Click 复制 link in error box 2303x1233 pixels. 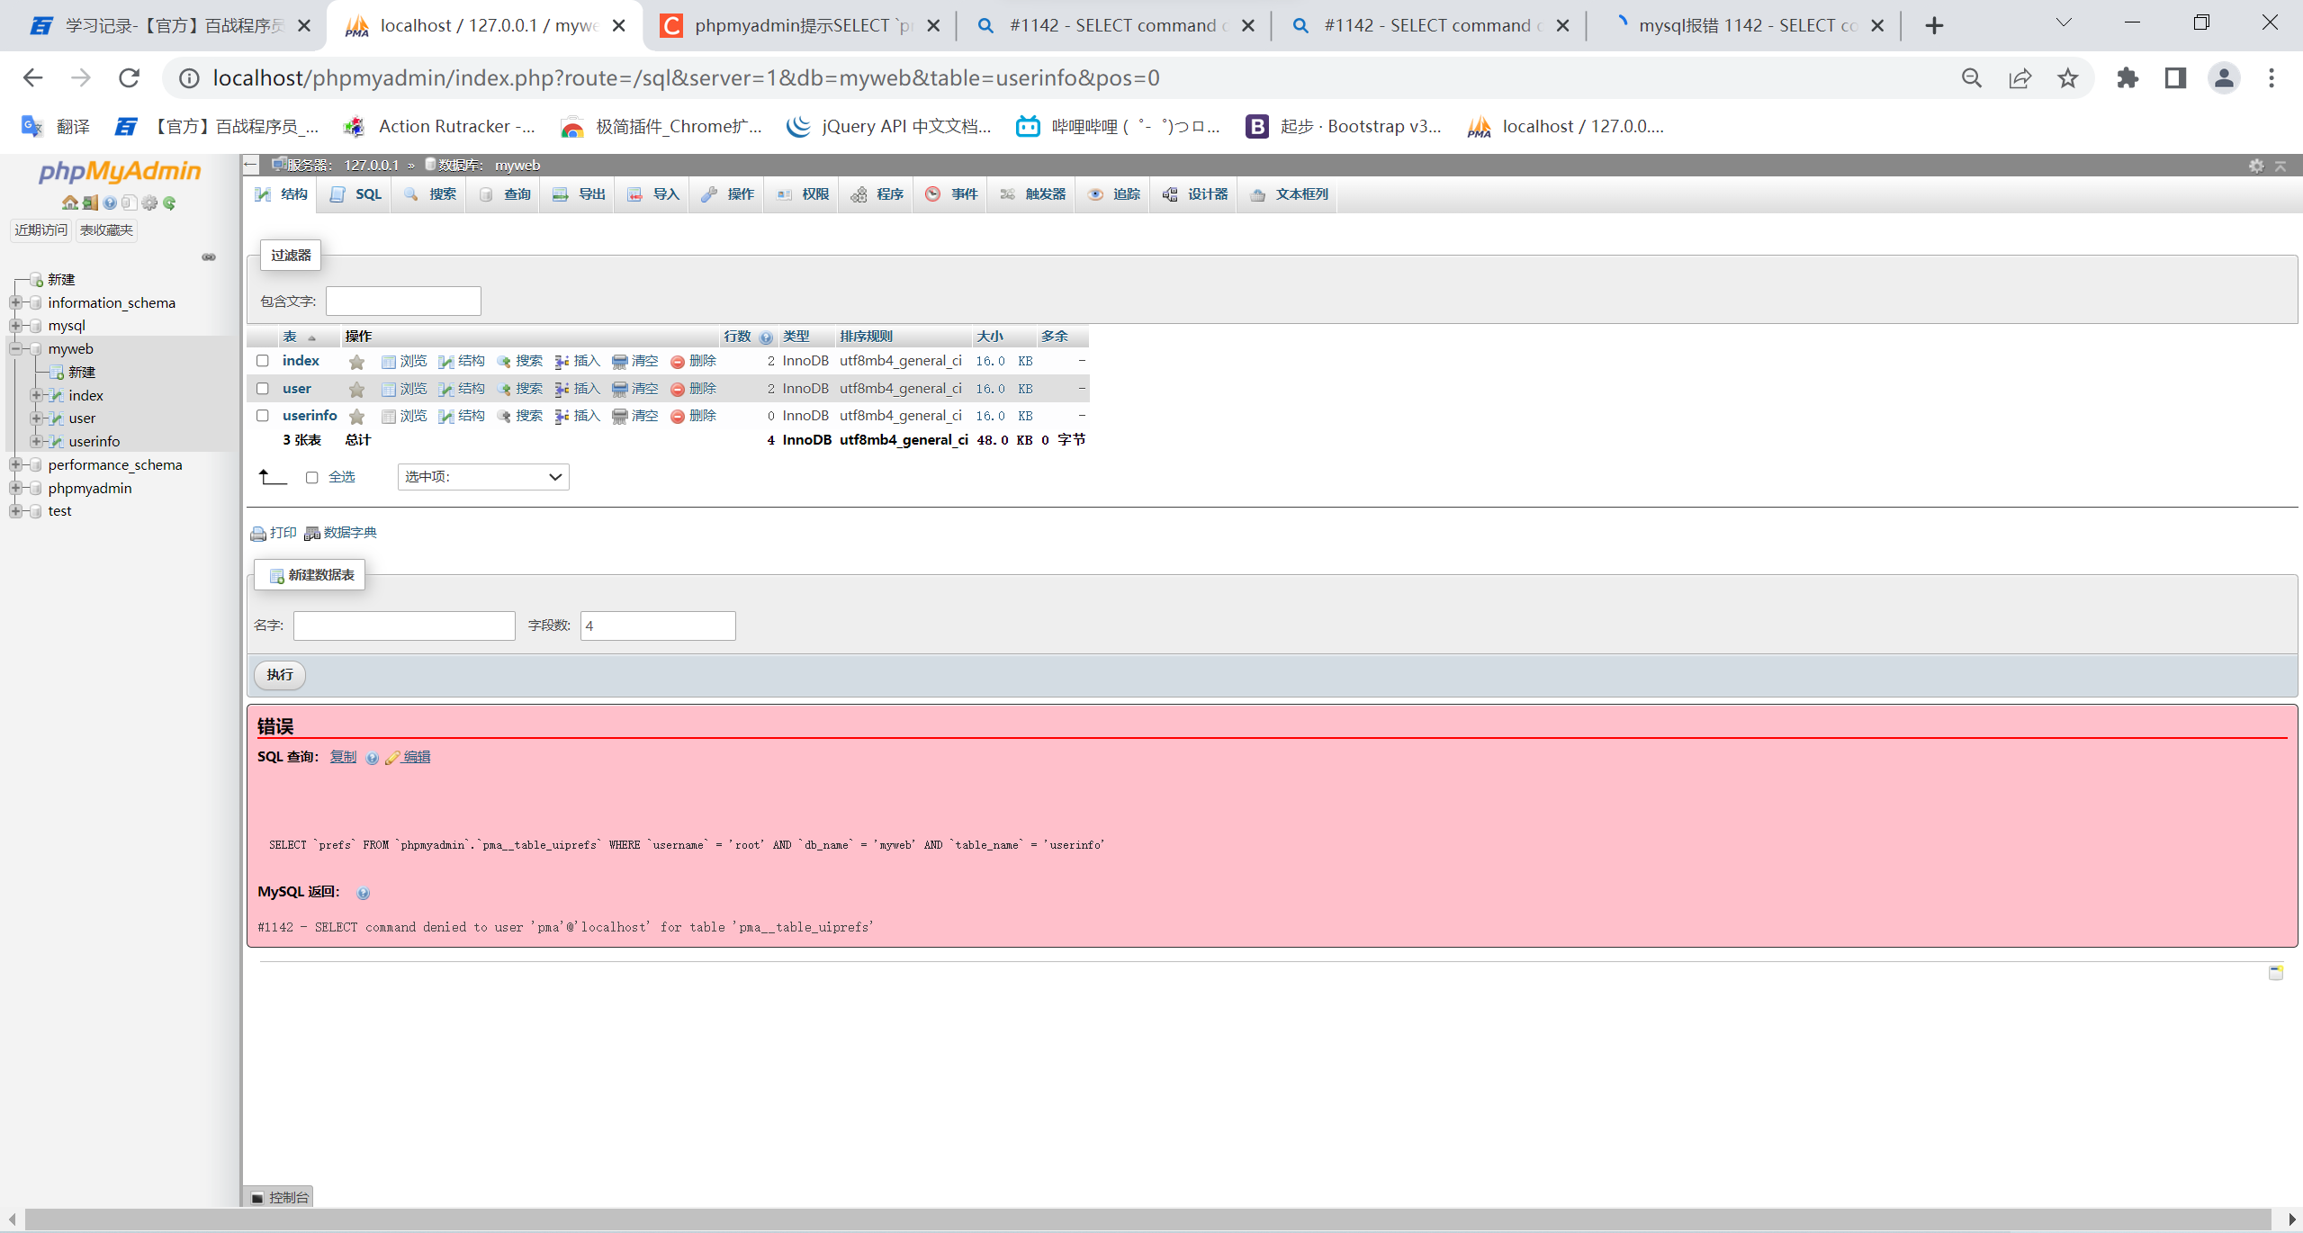tap(343, 757)
